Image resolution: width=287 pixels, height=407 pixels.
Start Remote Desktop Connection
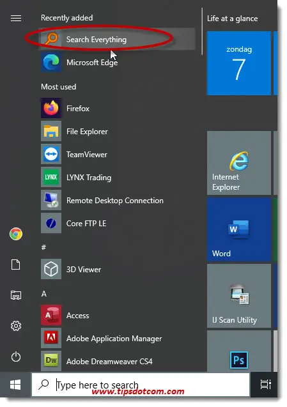(x=117, y=201)
